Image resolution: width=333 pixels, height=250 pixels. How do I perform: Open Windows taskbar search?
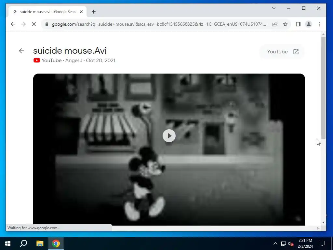pos(23,243)
